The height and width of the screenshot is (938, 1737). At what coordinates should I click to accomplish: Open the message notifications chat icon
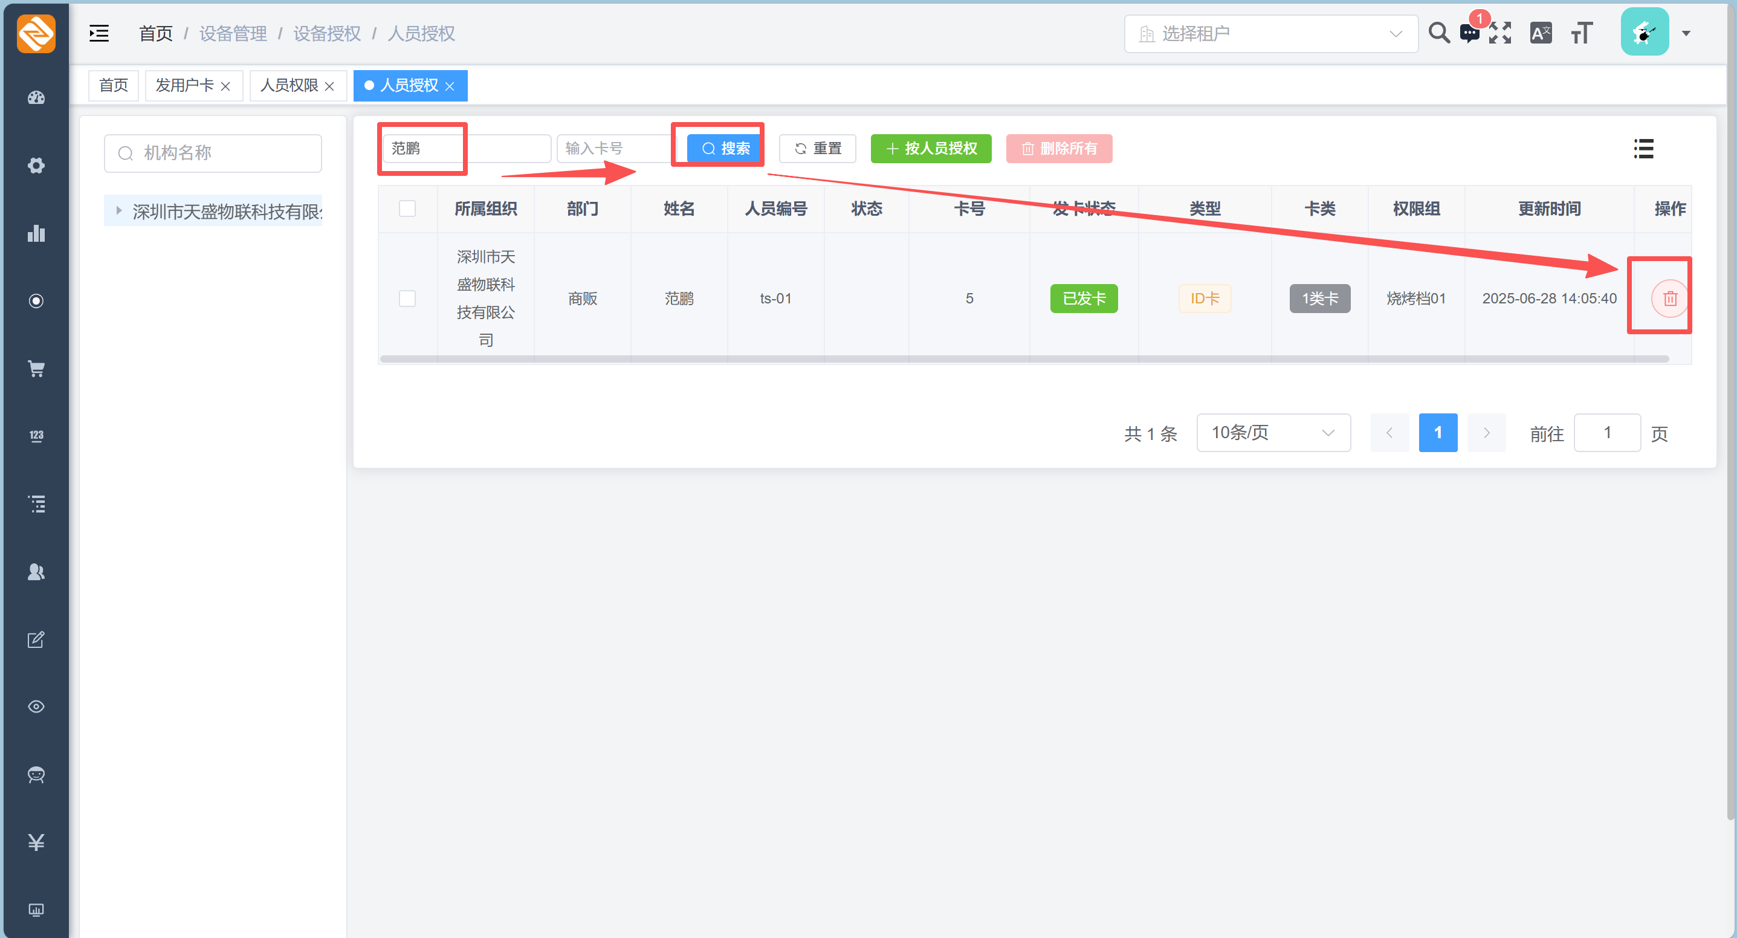(x=1469, y=33)
